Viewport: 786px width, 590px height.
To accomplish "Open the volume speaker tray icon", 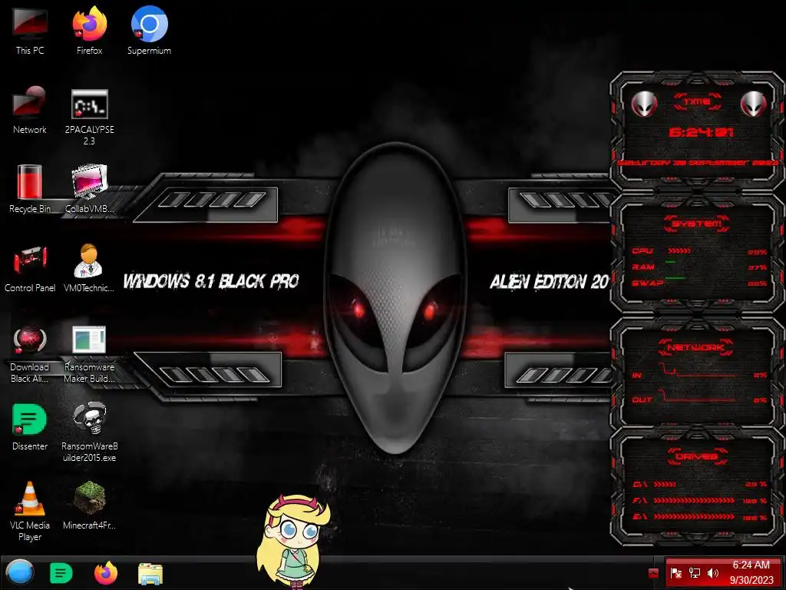I will point(713,573).
